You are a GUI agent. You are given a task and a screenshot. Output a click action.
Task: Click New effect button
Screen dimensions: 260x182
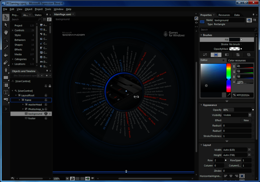click(x=246, y=120)
